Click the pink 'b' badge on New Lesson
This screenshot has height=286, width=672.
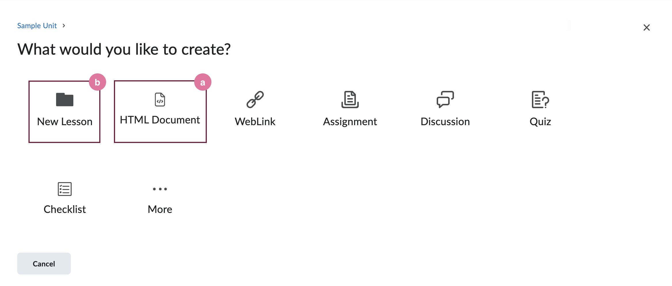97,82
